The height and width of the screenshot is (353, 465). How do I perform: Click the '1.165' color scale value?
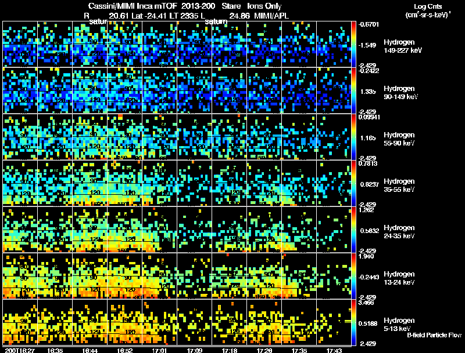(x=368, y=138)
